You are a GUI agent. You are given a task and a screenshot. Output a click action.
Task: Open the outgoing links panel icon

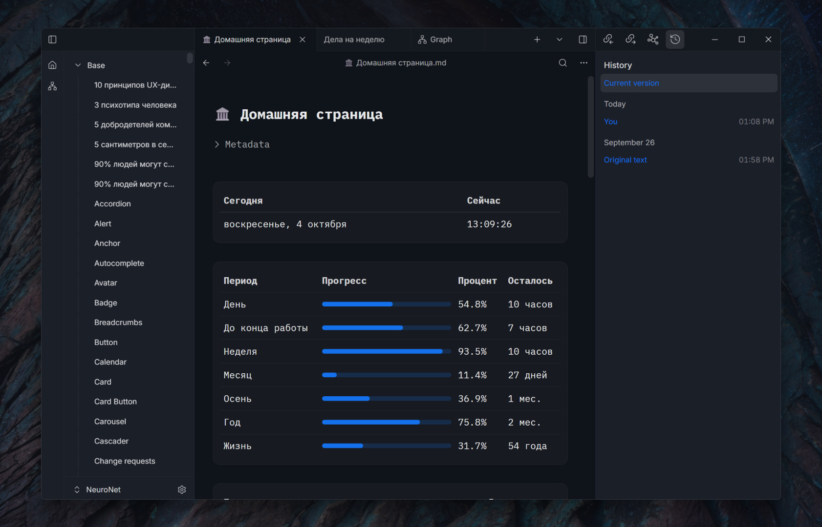point(630,40)
